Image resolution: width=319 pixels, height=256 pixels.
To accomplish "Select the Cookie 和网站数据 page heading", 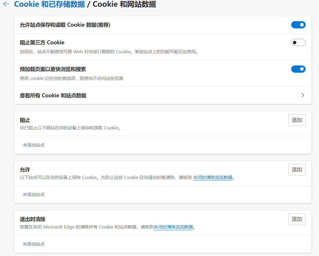I will coord(125,4).
